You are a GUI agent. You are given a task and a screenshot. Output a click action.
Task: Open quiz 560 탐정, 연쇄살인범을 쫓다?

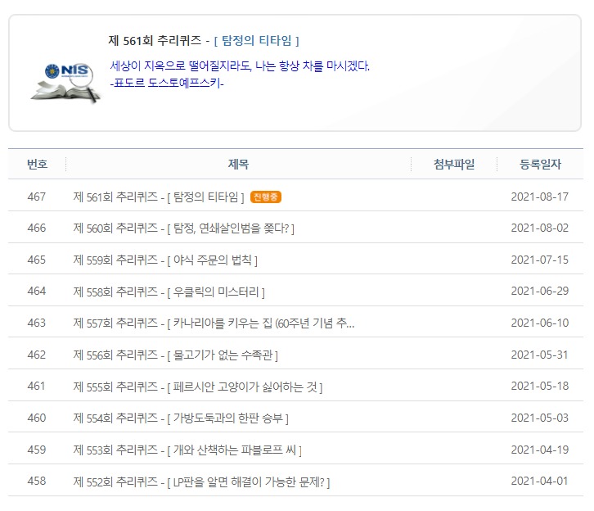184,228
